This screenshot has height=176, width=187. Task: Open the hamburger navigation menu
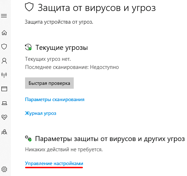pos(4,16)
